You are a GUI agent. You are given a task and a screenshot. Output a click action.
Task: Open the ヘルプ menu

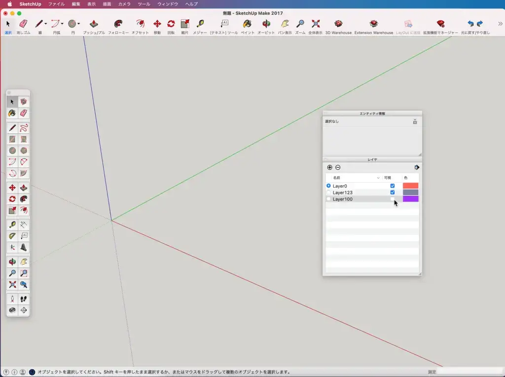coord(192,4)
